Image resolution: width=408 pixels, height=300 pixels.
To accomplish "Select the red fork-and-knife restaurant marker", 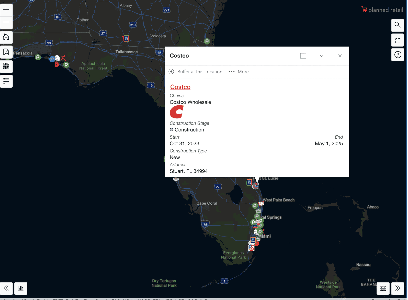I will coord(63,58).
